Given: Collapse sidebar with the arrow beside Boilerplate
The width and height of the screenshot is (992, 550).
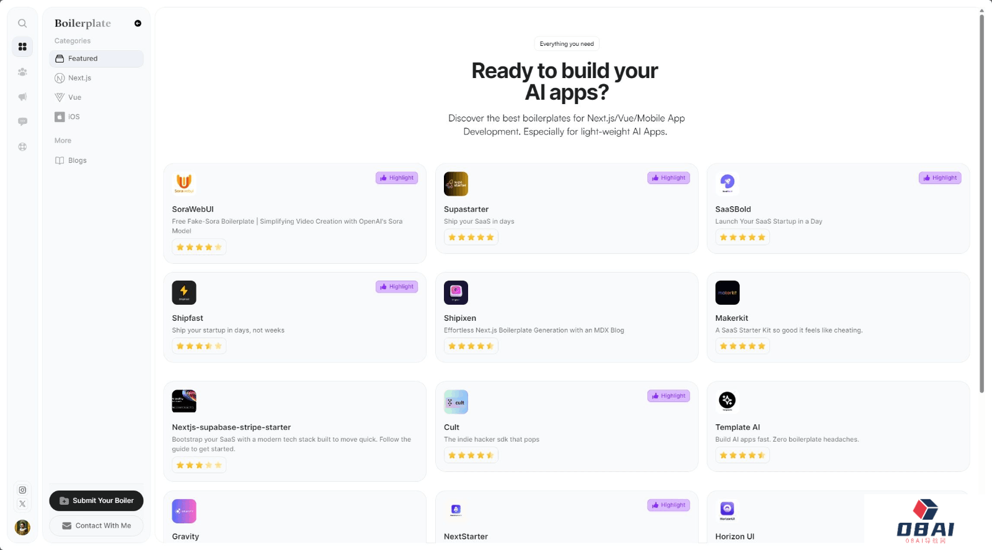Looking at the screenshot, I should [x=138, y=24].
